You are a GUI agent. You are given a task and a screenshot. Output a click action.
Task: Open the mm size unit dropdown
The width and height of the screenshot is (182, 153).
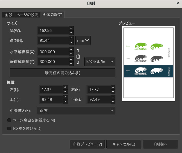point(83,40)
